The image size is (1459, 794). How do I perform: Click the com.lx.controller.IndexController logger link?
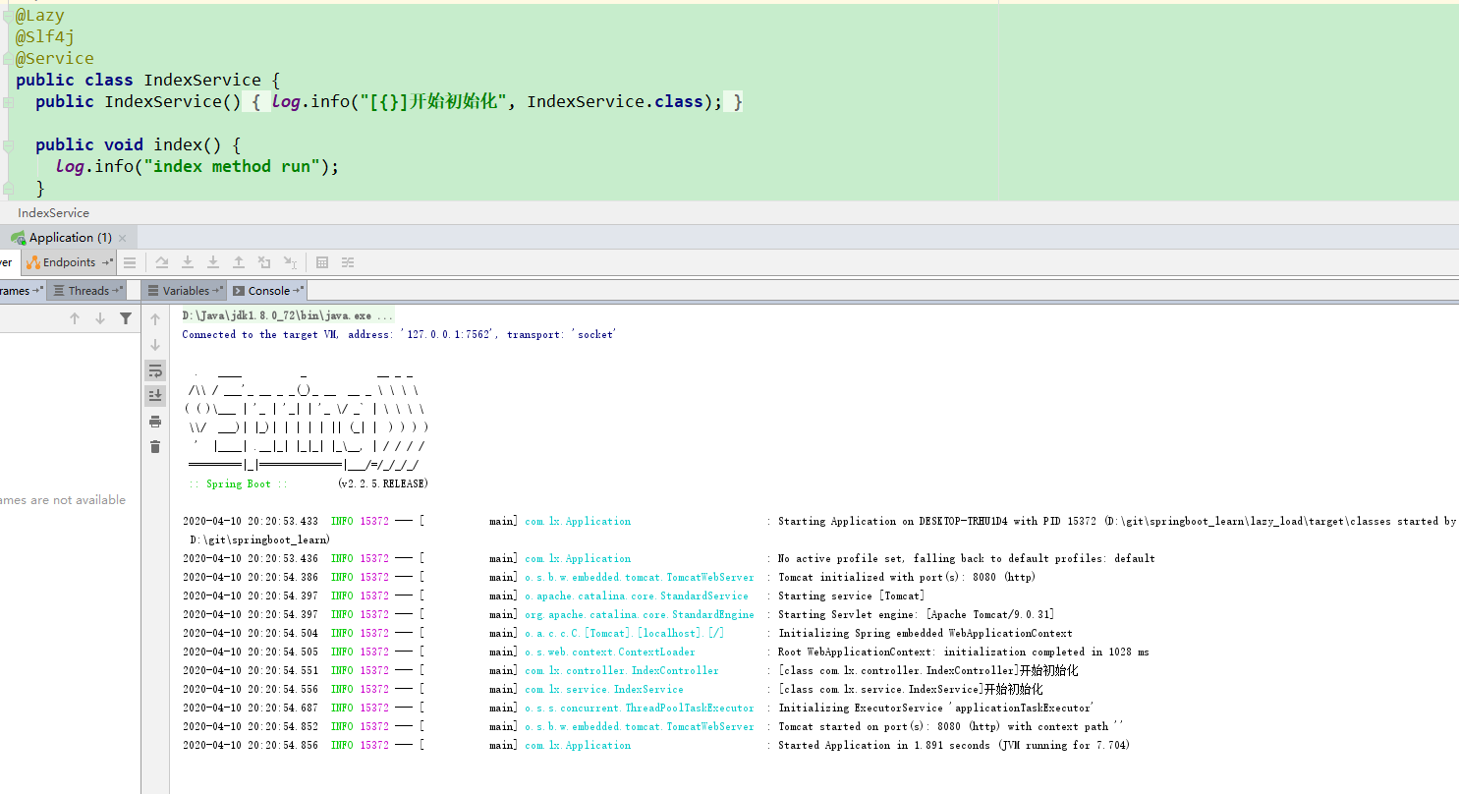[x=621, y=671]
